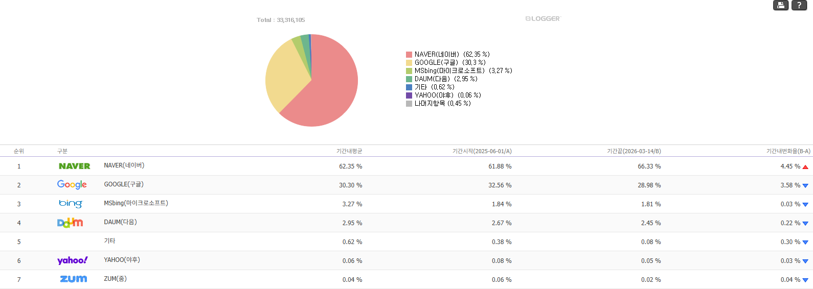Click the red up arrow in NAVER row
This screenshot has height=289, width=813.
(805, 167)
